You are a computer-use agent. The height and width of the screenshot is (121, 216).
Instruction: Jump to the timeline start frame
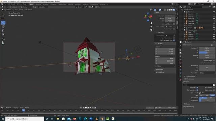[84, 108]
